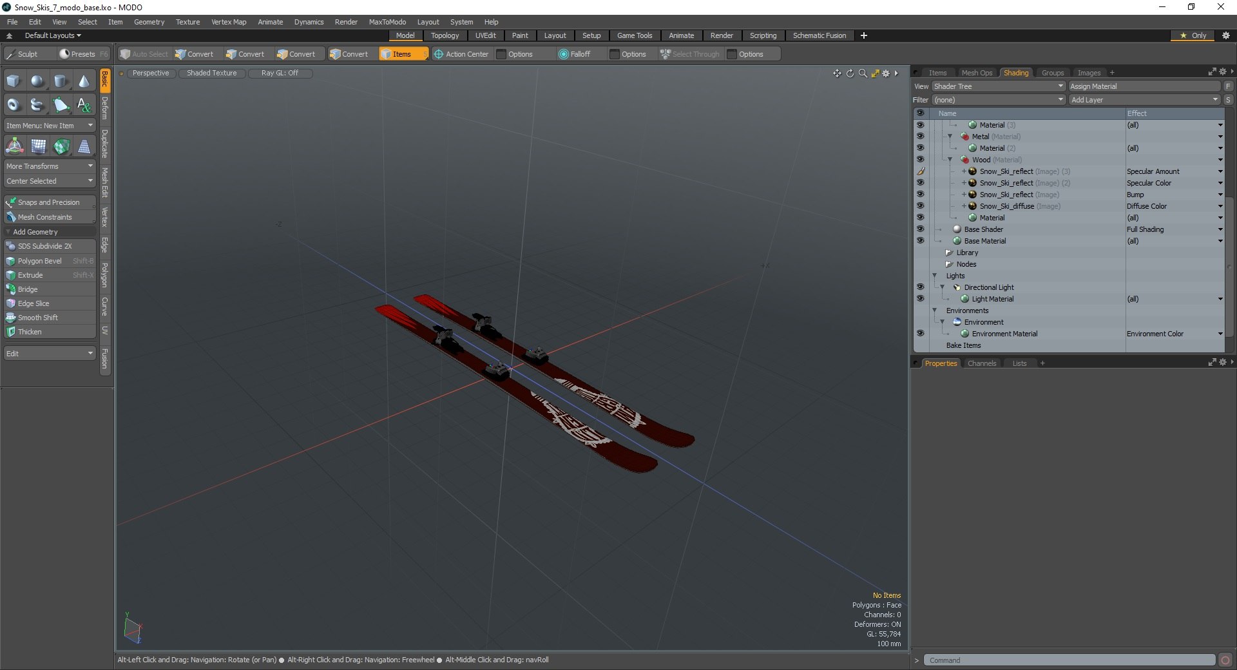Click the viewport rotate icon

click(x=850, y=73)
